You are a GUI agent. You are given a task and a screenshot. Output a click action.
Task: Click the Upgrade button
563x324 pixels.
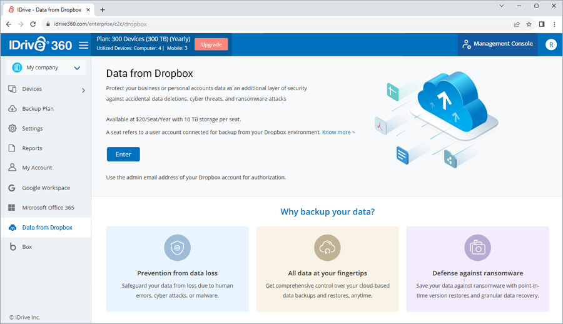click(211, 44)
